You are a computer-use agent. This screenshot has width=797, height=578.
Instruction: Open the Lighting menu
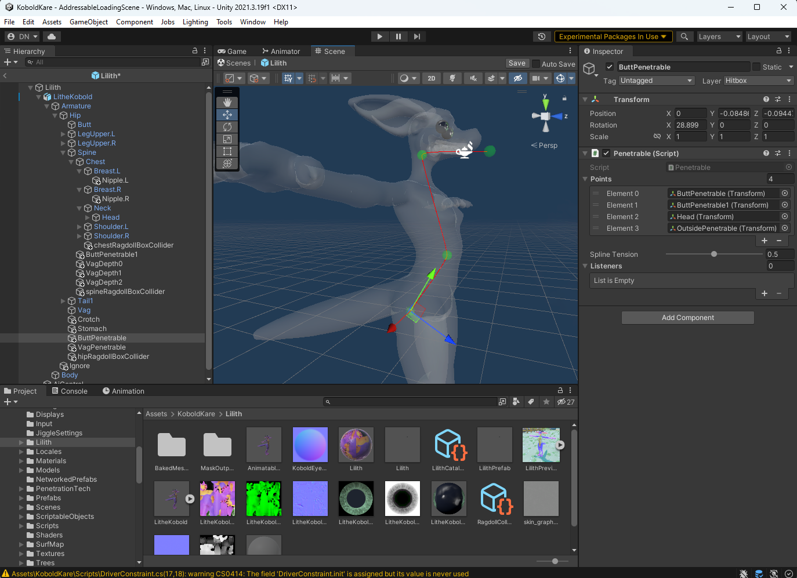coord(195,22)
